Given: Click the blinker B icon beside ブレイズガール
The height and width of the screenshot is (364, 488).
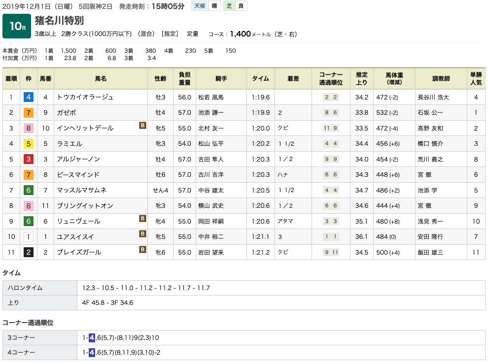Looking at the screenshot, I should [142, 250].
